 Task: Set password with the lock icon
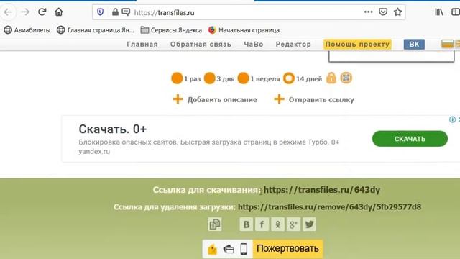pos(331,78)
